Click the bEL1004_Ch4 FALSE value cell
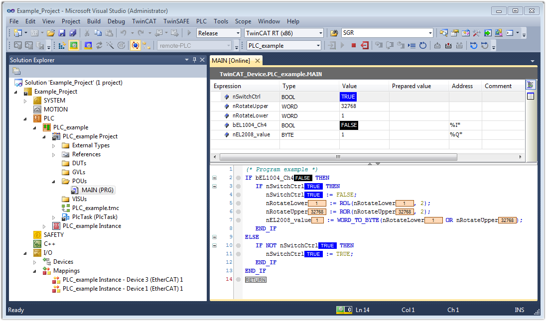This screenshot has height=321, width=546. pos(349,125)
